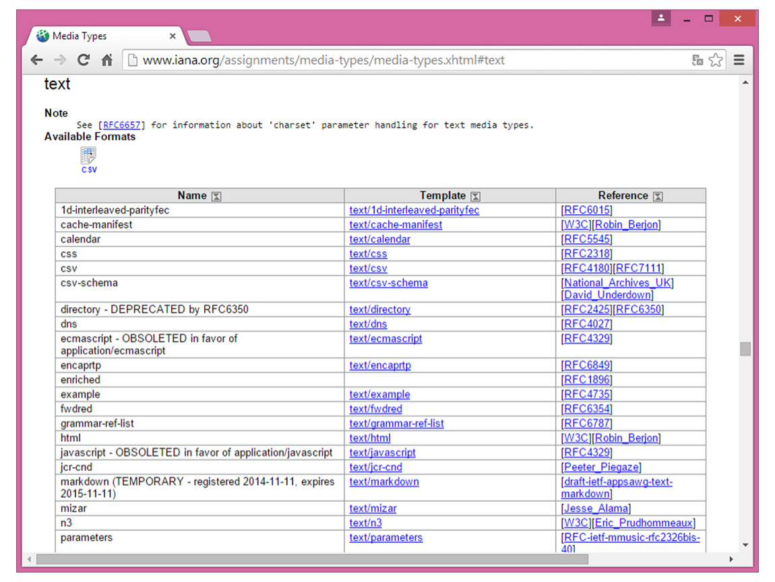This screenshot has width=775, height=582.
Task: Open the RFC6354 reference link
Action: (587, 409)
